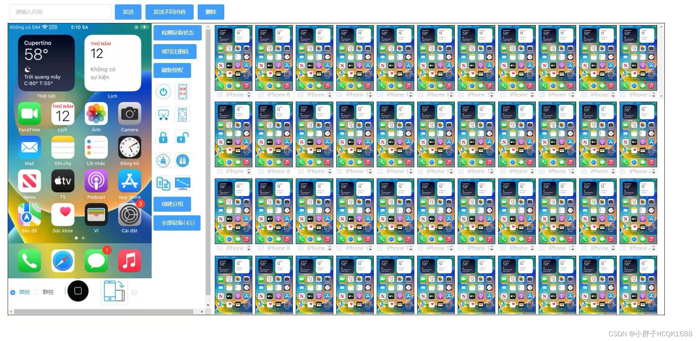Tick the checkbox right of mirroring icon

[134, 292]
